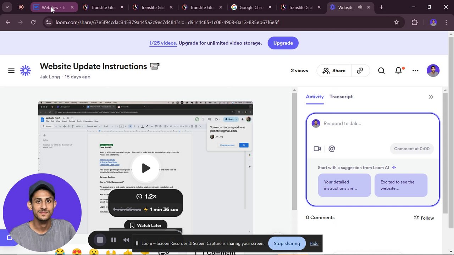Image resolution: width=454 pixels, height=255 pixels.
Task: Click the grip handle on the sharing bar
Action: coord(137,243)
